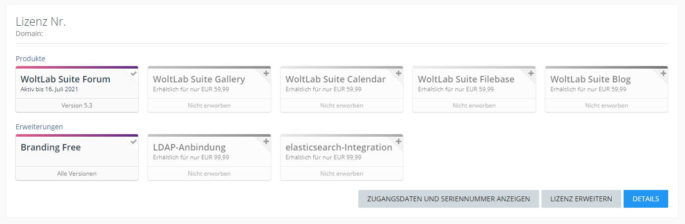Click the plus icon on WoltLab Suite Blog
The height and width of the screenshot is (224, 685).
[663, 74]
